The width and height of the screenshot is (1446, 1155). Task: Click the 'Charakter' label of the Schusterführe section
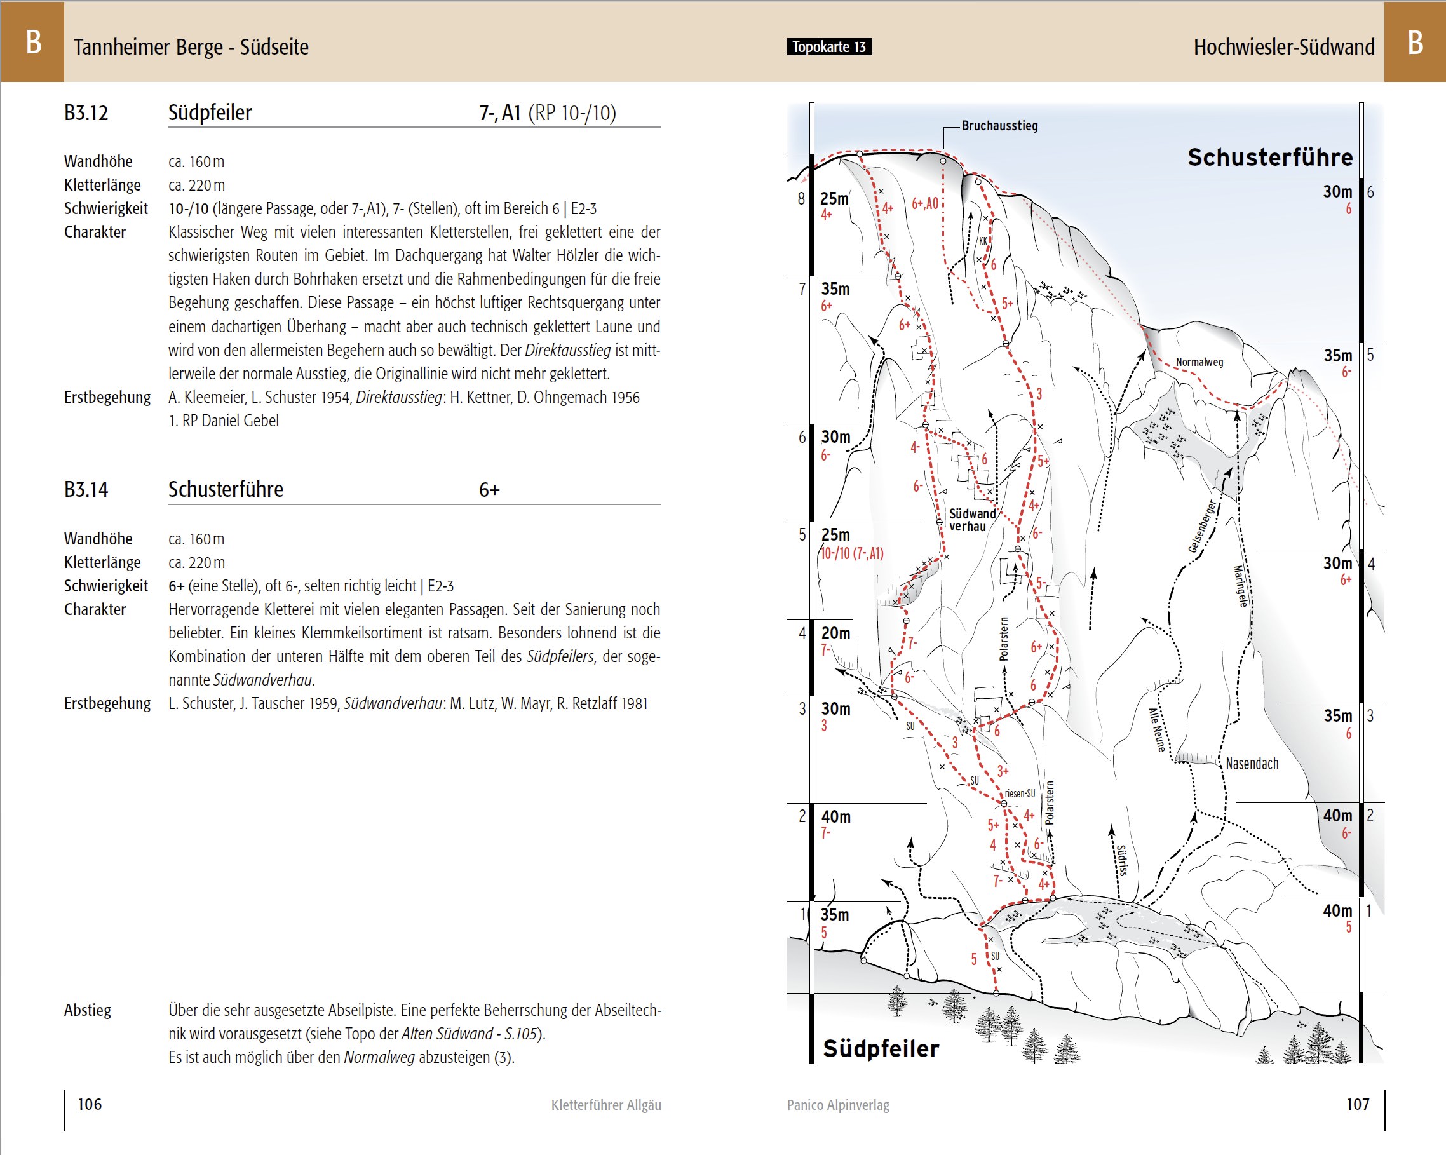point(95,610)
